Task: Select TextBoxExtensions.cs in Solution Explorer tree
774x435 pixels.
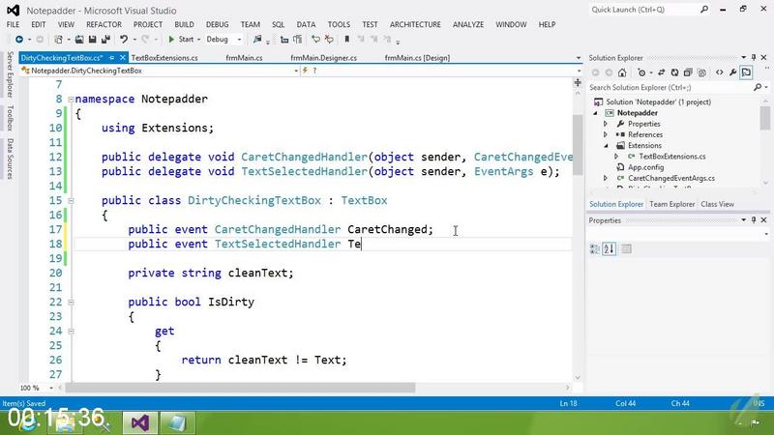Action: click(671, 157)
